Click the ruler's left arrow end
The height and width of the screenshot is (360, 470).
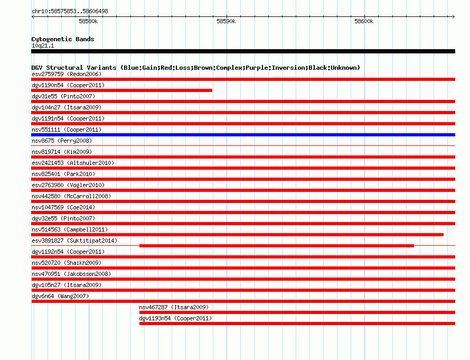tap(33, 16)
